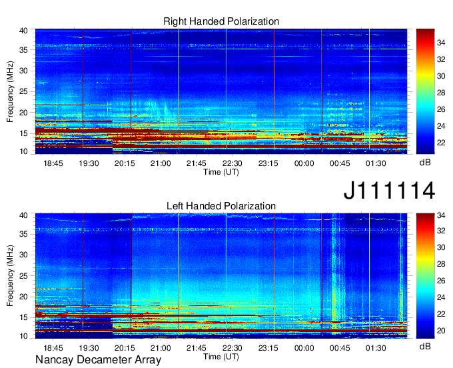Click "Frequency (MHz)" axis label of left-handed plot
The height and width of the screenshot is (368, 453).
pyautogui.click(x=10, y=276)
